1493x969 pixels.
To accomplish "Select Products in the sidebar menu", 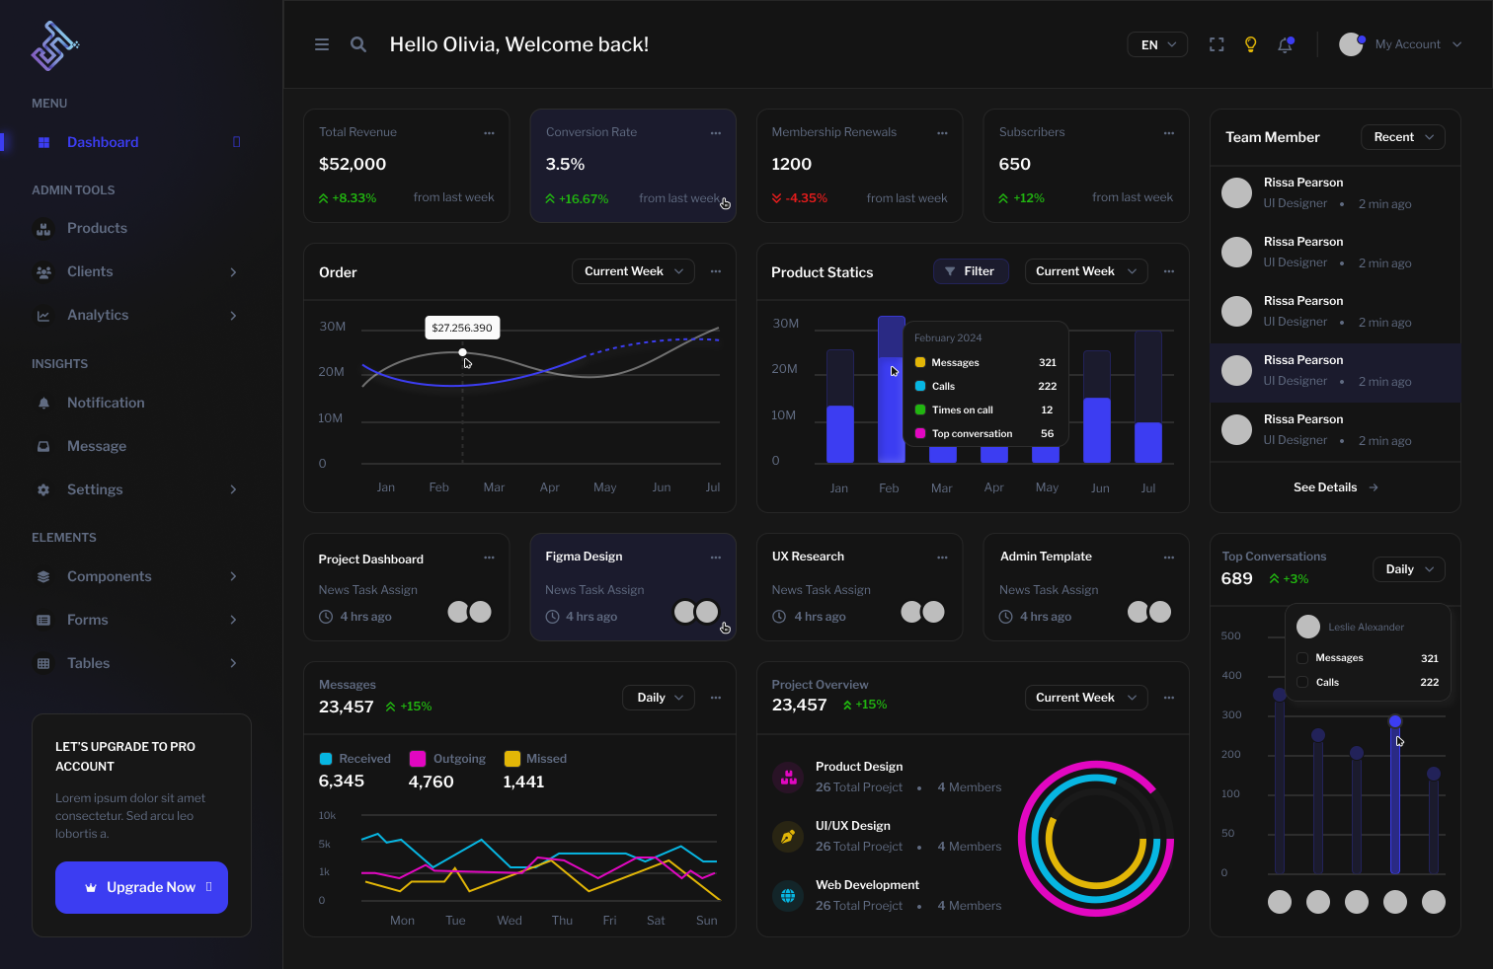I will click(x=97, y=228).
